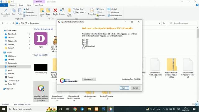199x112 pixels.
Task: Click the Search Downloads box
Action: [183, 23]
